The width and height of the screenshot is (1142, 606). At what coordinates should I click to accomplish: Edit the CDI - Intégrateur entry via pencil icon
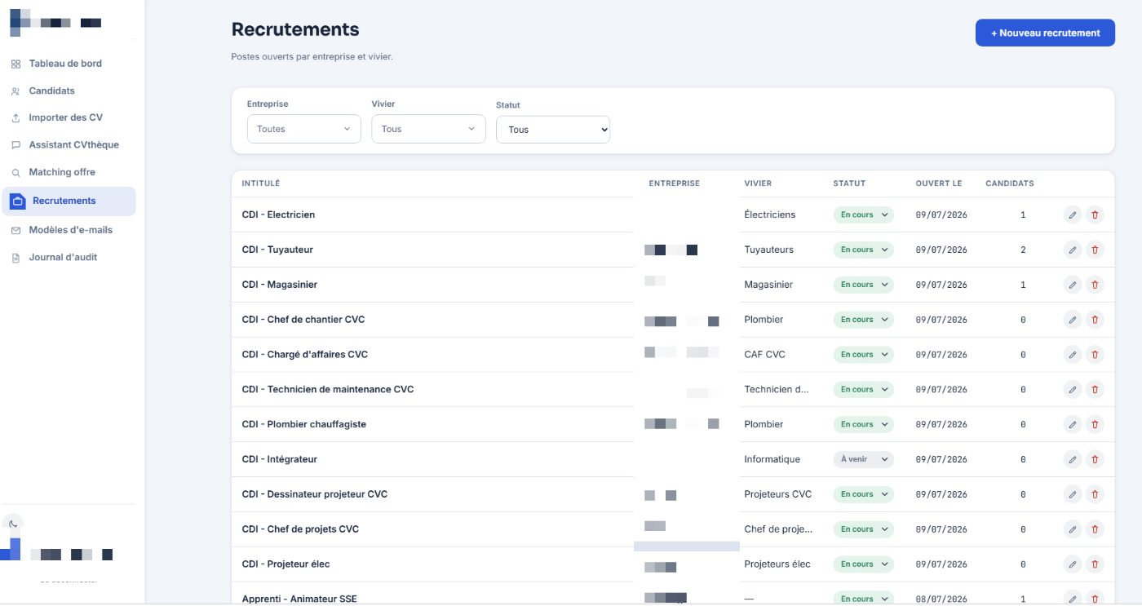click(x=1073, y=460)
